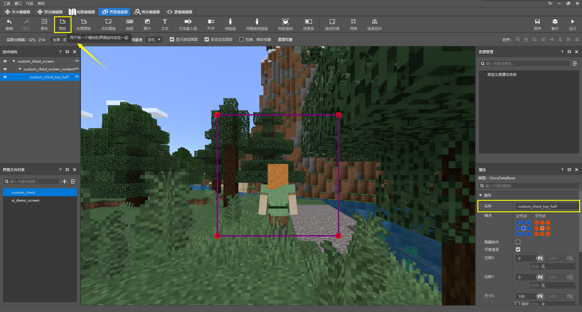The width and height of the screenshot is (582, 312).
Task: Open the 手机 device dropdown
Action: click(154, 40)
